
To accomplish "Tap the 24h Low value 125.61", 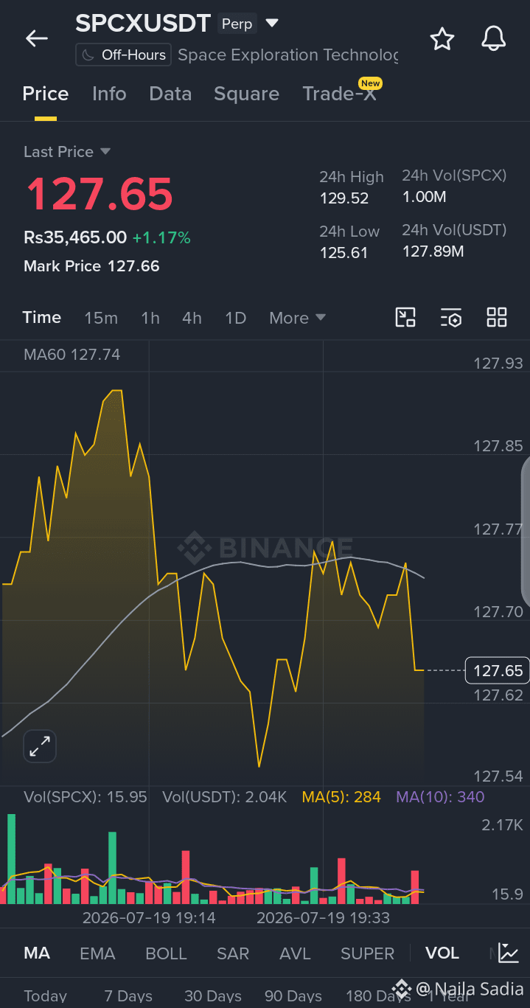I will click(344, 253).
